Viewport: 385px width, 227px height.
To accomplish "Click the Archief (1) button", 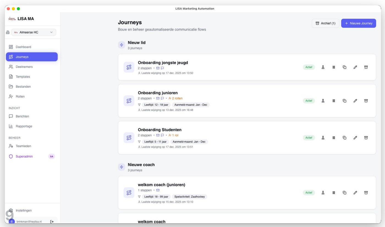I will (325, 23).
